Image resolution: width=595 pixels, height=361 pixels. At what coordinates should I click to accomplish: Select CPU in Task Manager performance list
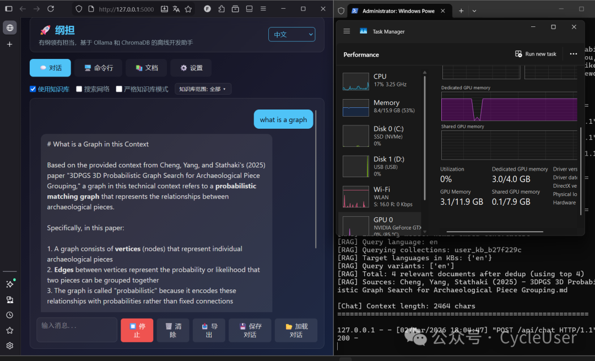380,81
